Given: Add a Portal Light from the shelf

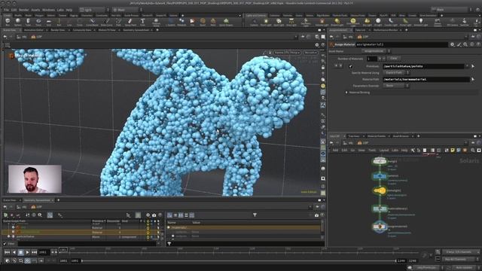Looking at the screenshot, I should click(x=406, y=22).
